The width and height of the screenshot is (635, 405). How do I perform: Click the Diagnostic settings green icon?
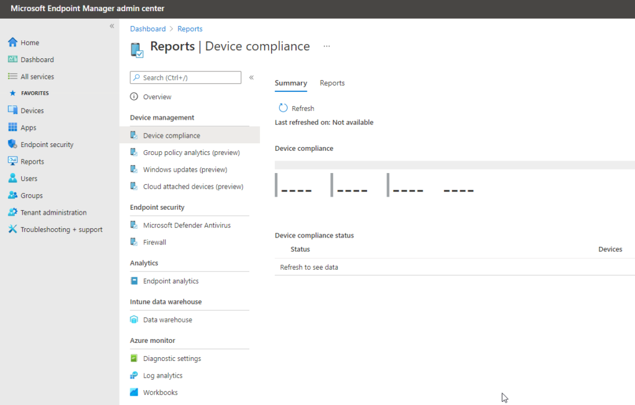tap(134, 358)
